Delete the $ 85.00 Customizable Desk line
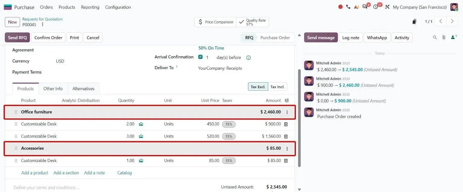The width and height of the screenshot is (463, 192). (286, 161)
